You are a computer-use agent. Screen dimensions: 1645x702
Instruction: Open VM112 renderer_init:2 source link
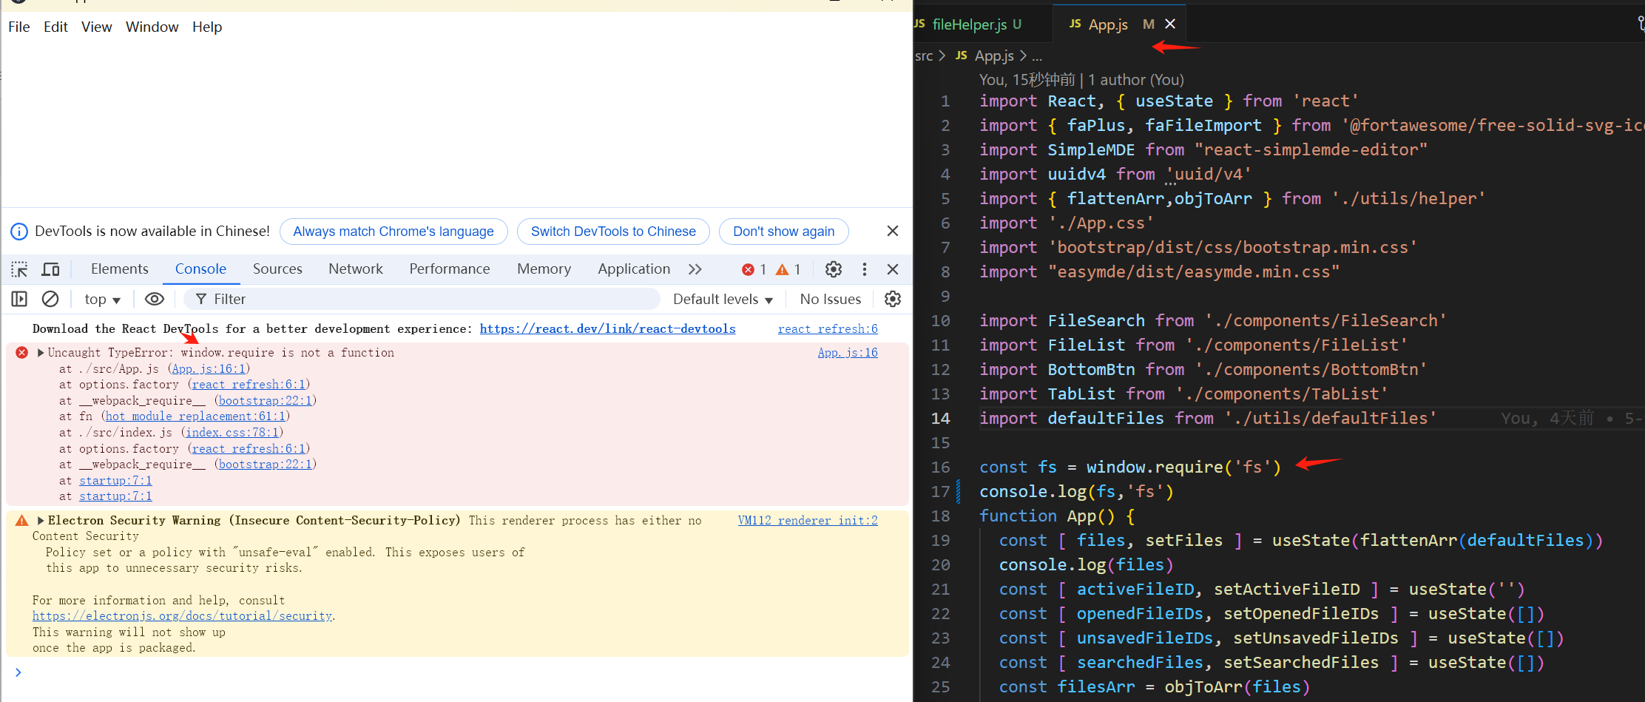(808, 520)
